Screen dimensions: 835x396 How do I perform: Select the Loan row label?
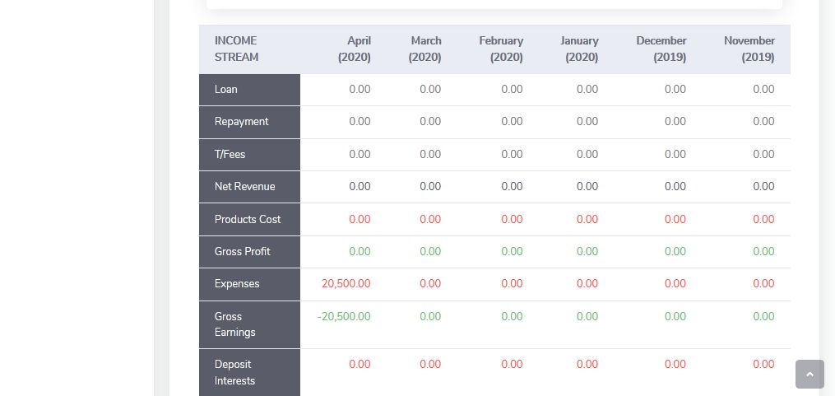pos(226,90)
